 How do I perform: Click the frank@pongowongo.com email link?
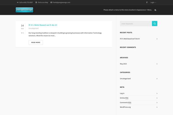61,2
